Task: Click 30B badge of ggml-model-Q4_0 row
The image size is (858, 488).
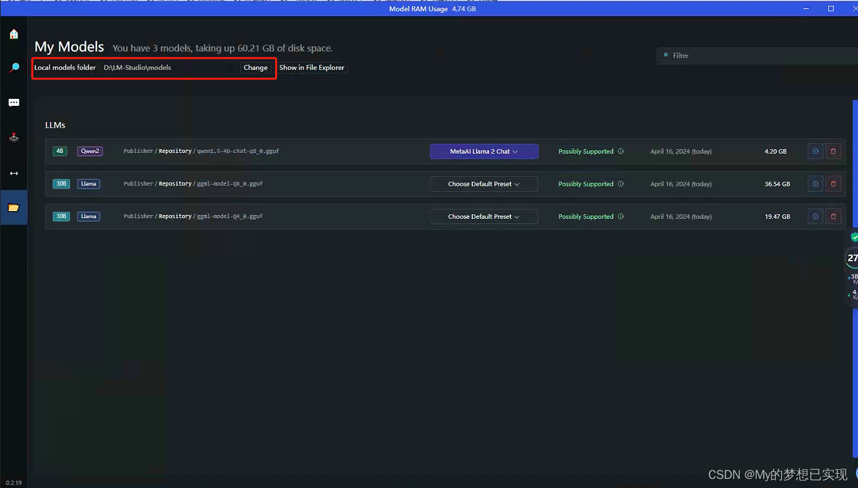Action: click(61, 216)
